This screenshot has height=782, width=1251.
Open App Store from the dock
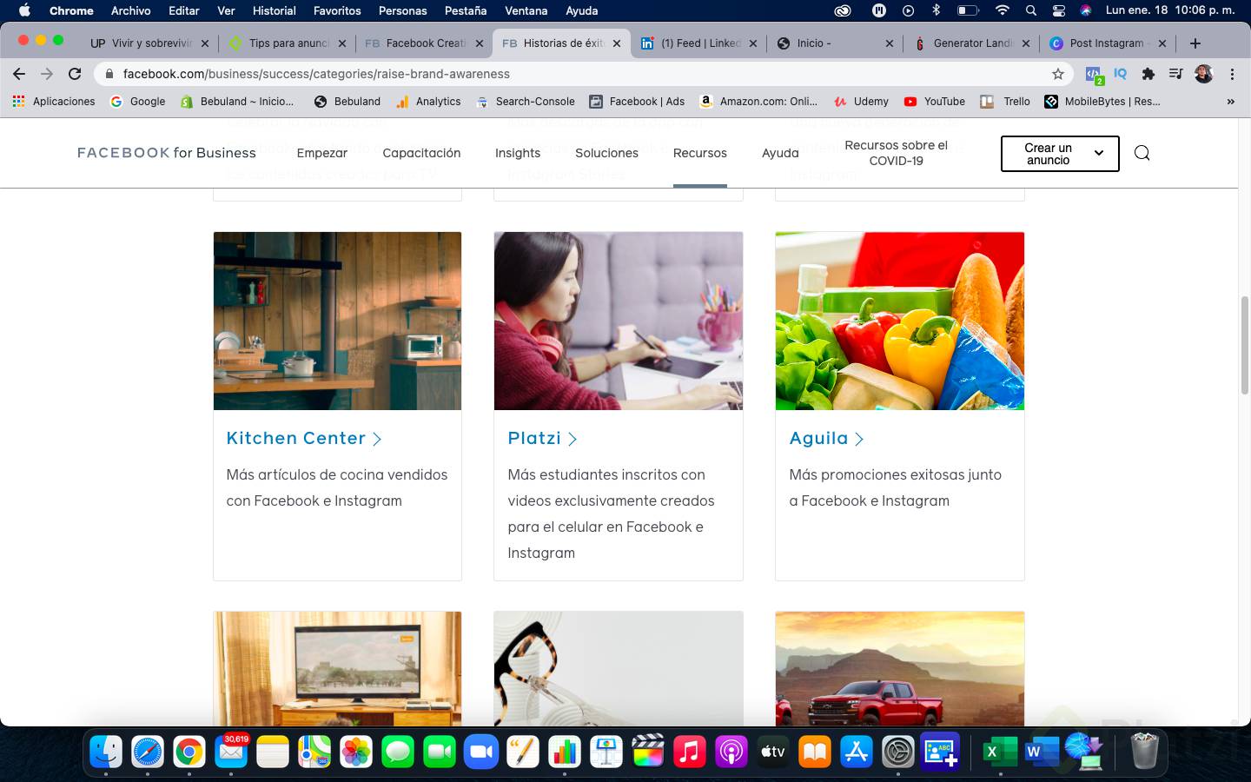[x=857, y=752]
